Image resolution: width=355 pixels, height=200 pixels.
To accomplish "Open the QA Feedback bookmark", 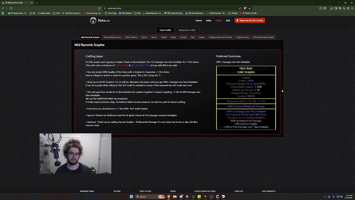I will (125, 13).
